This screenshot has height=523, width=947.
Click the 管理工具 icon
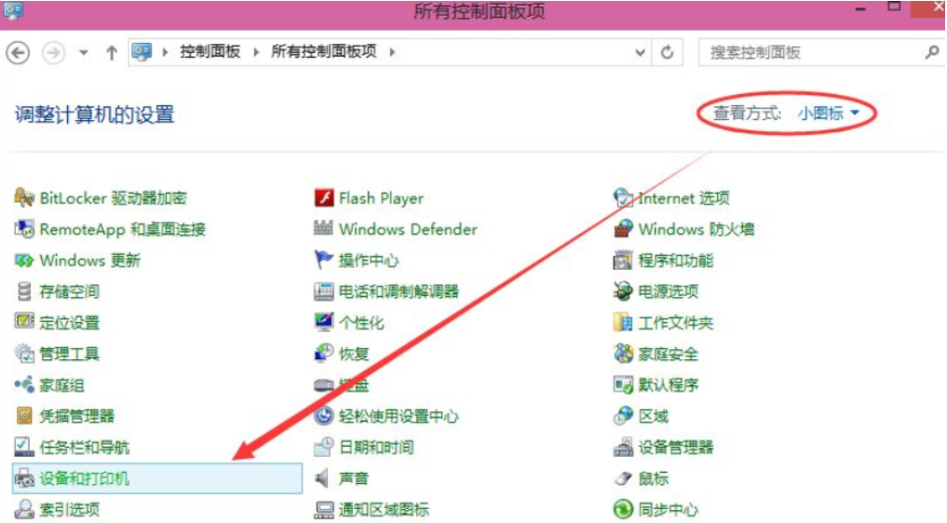[24, 354]
